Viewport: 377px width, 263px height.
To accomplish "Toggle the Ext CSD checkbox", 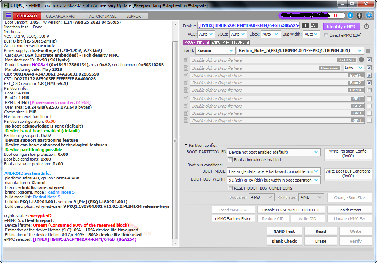I will tap(369, 60).
